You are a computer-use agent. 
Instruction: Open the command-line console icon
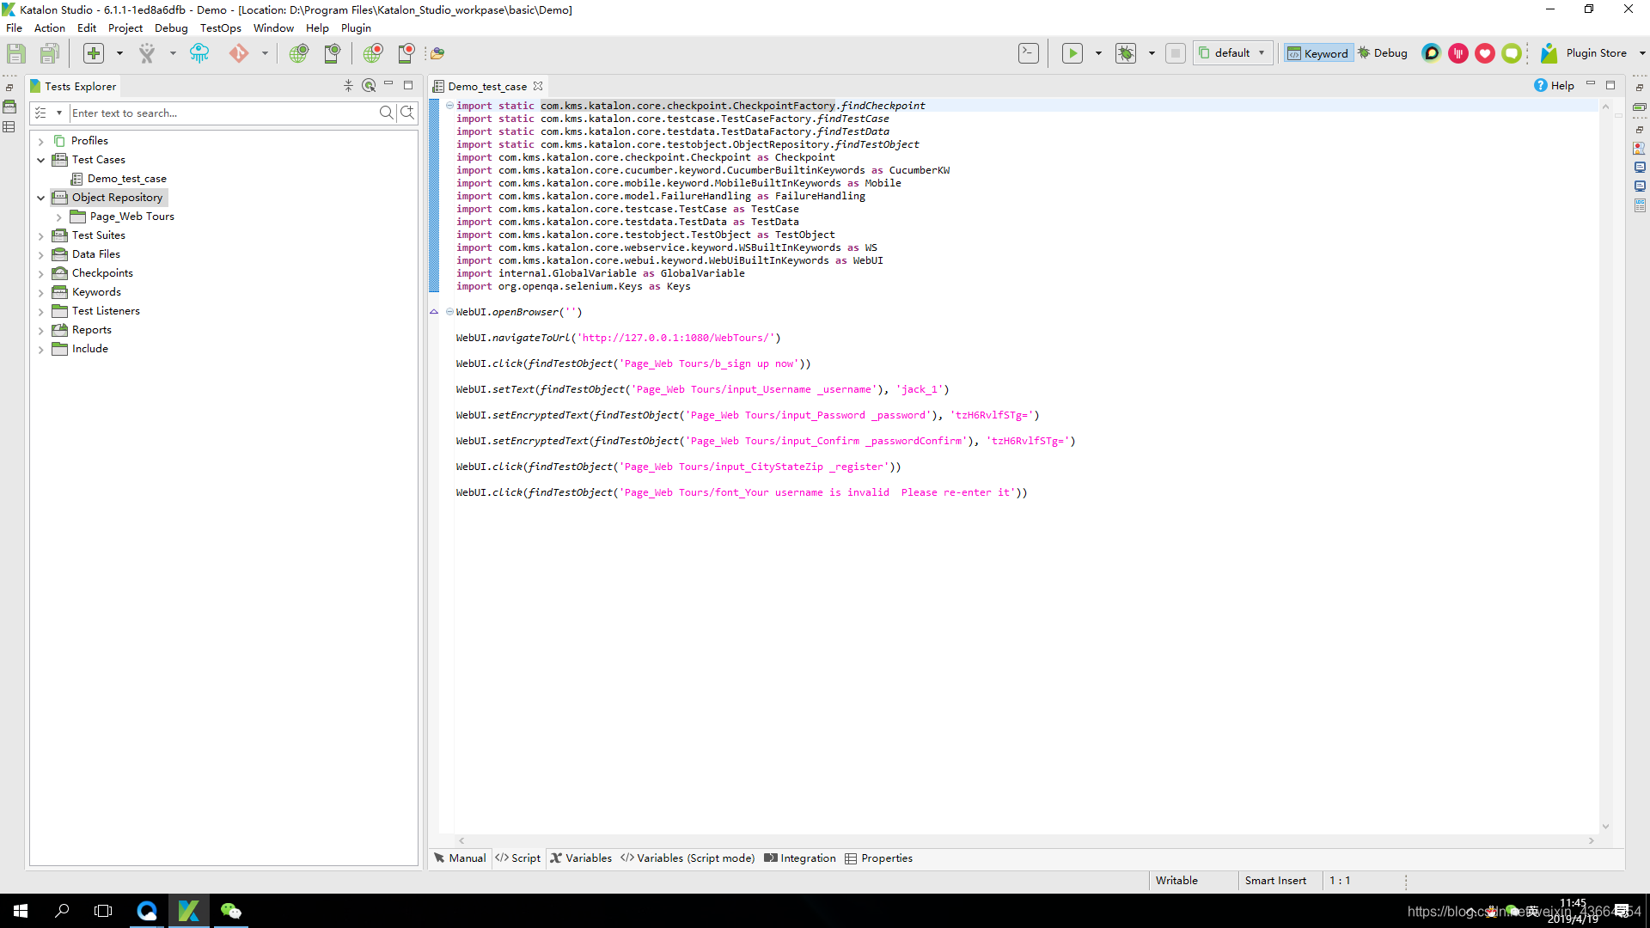[x=1029, y=53]
